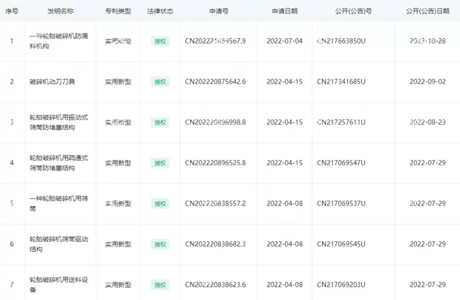Select publication number CN217069537U
This screenshot has height=300, width=460.
(341, 204)
